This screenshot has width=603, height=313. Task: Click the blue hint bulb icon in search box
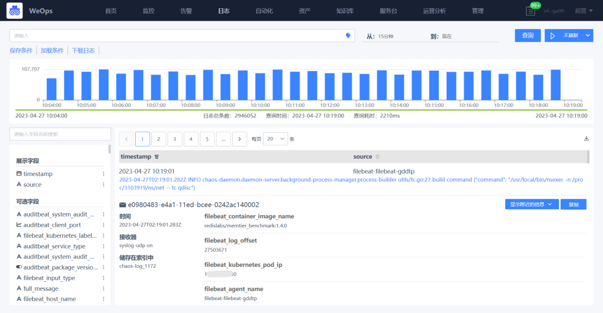348,36
